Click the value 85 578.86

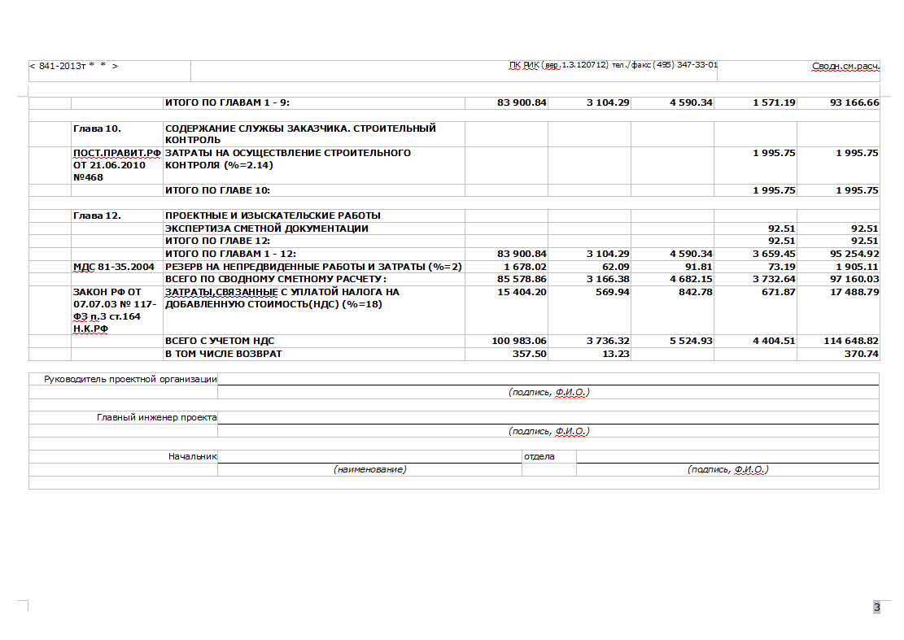[522, 279]
